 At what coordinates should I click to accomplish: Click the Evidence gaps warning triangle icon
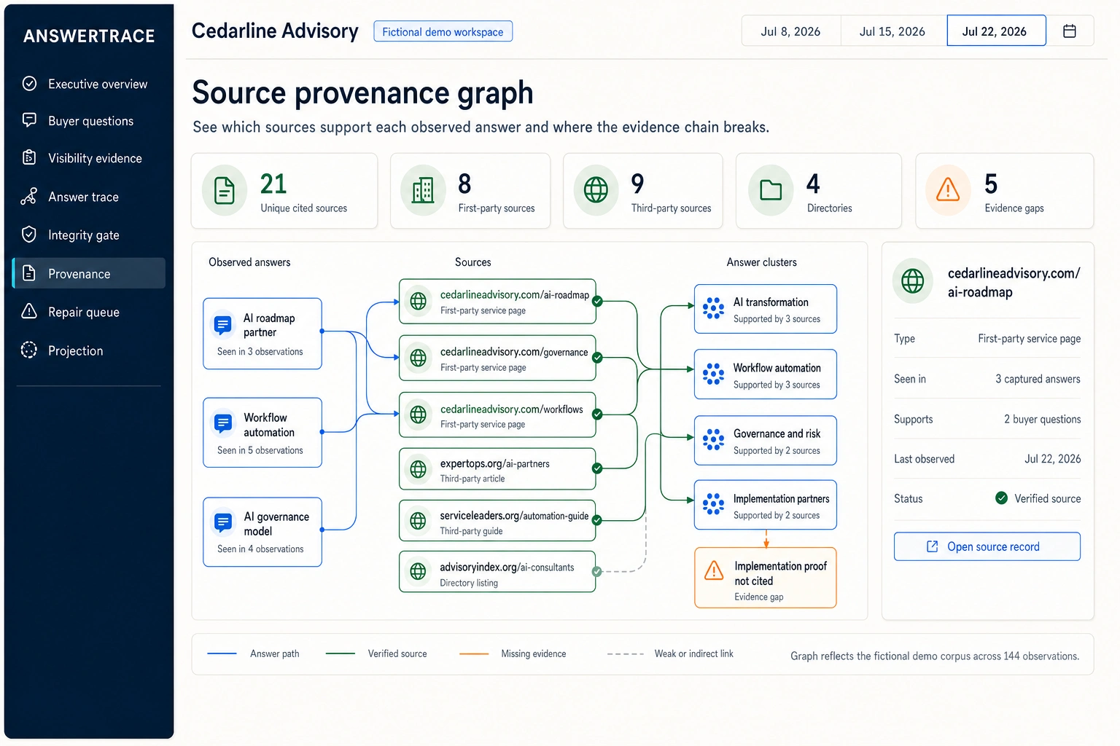[x=948, y=191]
